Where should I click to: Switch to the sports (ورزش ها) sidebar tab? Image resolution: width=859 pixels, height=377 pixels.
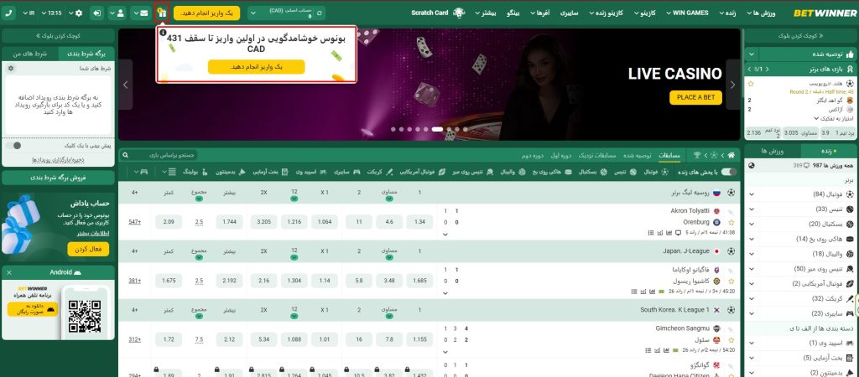point(773,151)
